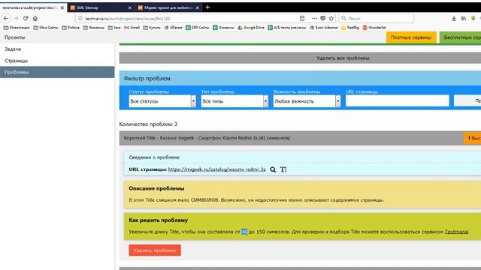Switch to the Migeek project tab

pos(168,7)
